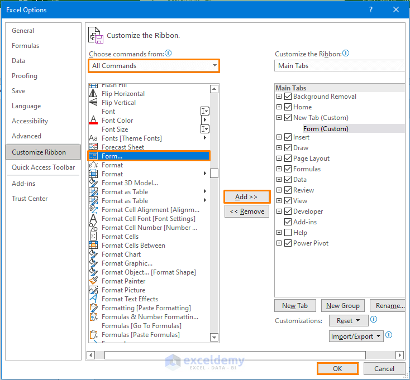This screenshot has height=380, width=410.
Task: Click the Form... command icon
Action: (93, 156)
